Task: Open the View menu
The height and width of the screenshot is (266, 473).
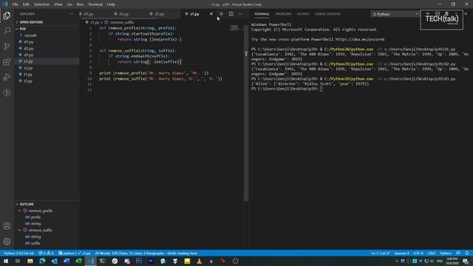Action: 58,4
